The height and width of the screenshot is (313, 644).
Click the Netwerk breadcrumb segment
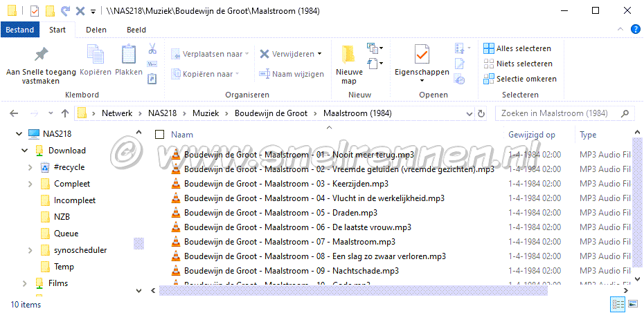tap(117, 113)
